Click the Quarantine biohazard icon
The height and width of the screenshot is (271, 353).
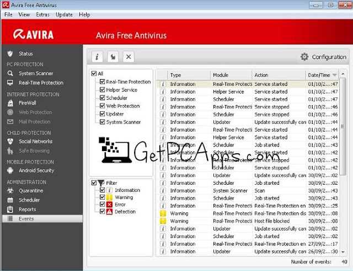10,191
